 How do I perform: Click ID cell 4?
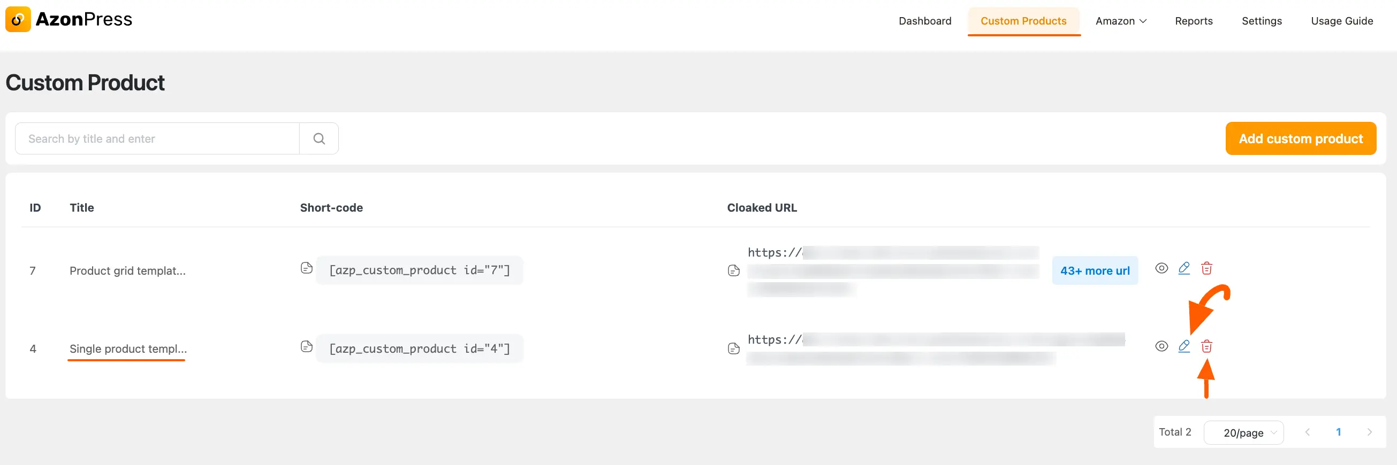[33, 348]
